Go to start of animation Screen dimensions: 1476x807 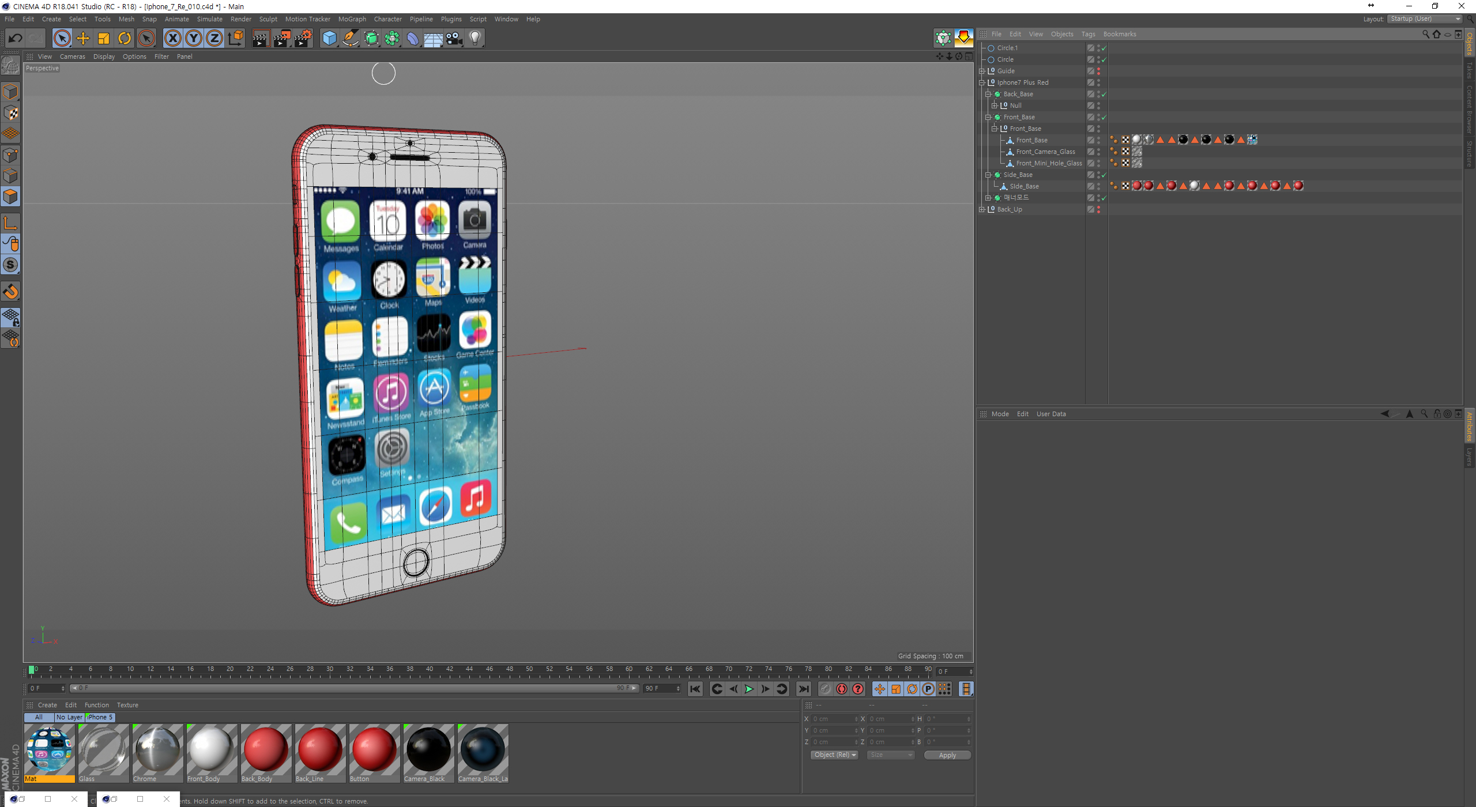click(x=695, y=689)
